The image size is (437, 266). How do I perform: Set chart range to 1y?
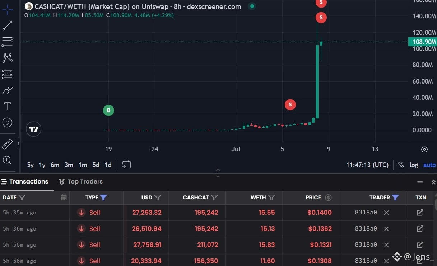(x=42, y=165)
